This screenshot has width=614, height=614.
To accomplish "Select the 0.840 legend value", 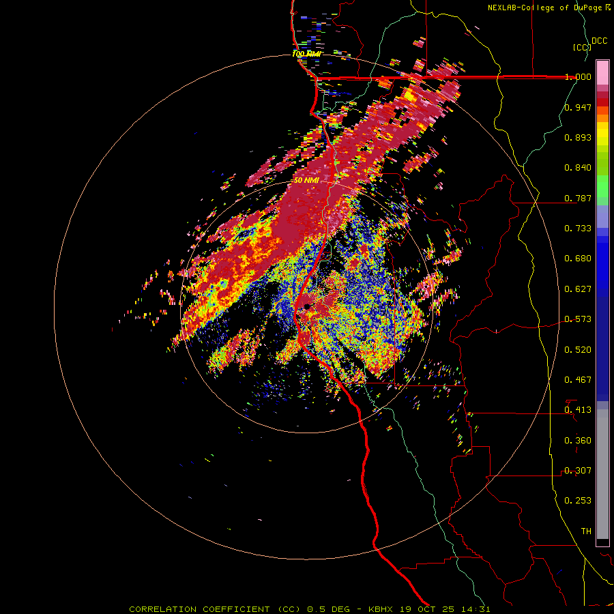I will coord(578,168).
